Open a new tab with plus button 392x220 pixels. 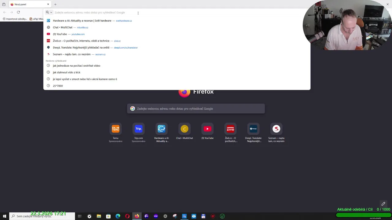[x=55, y=4]
